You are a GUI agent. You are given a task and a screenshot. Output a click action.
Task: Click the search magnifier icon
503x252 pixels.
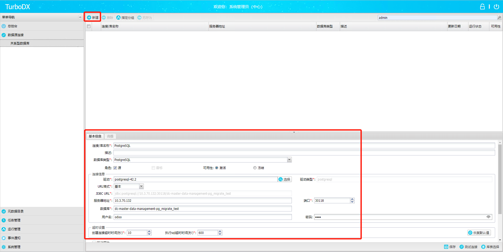pos(499,18)
